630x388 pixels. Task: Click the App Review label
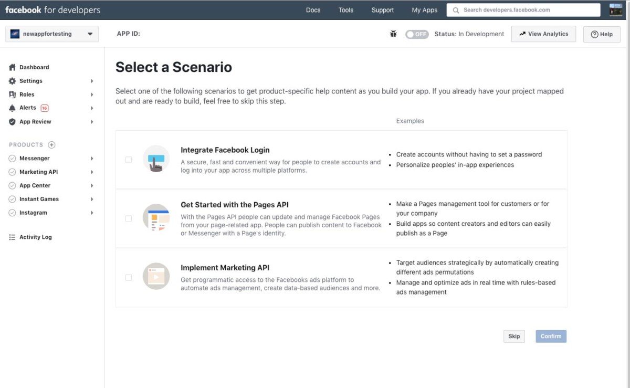[35, 122]
